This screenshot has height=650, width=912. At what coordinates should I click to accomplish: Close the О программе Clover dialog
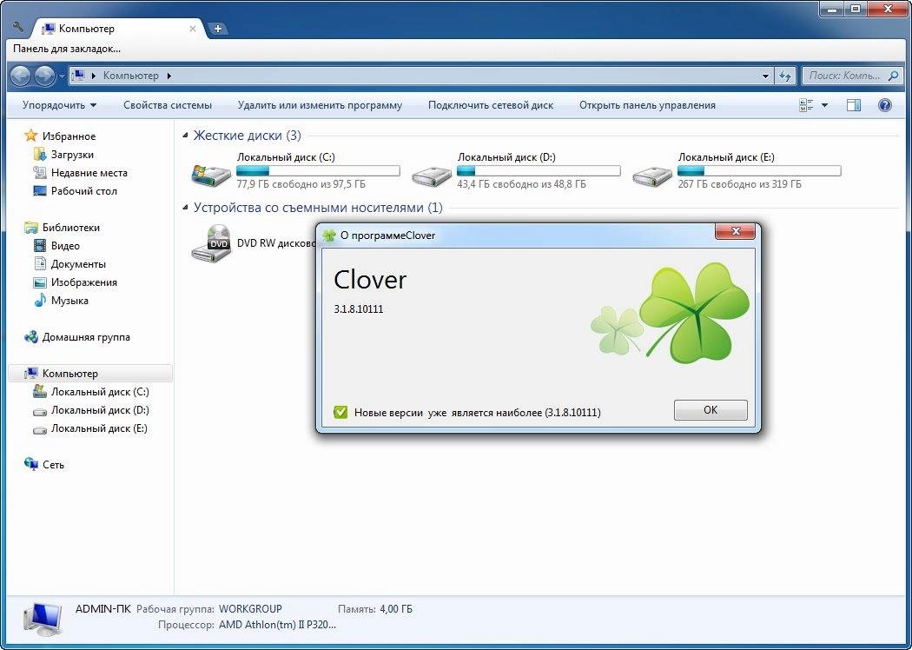click(735, 232)
